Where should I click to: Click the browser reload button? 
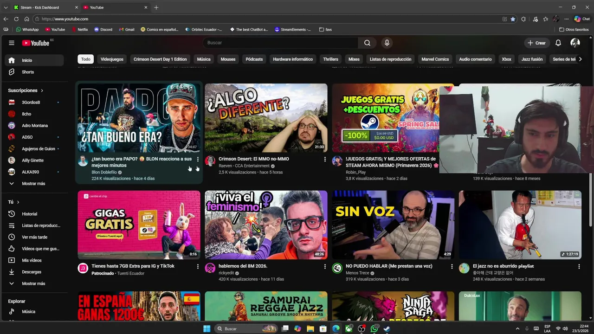16,19
